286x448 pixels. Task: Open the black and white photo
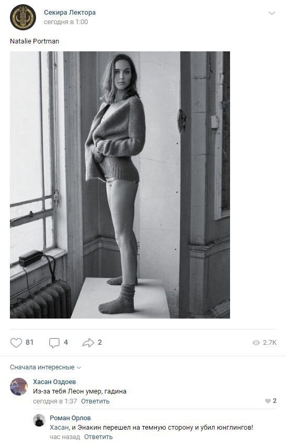click(120, 185)
